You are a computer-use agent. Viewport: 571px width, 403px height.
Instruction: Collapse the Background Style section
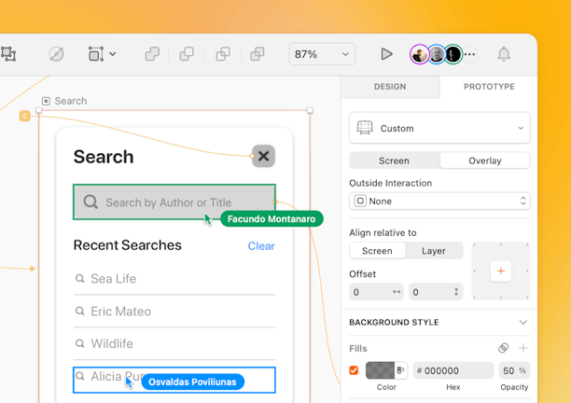pos(522,323)
